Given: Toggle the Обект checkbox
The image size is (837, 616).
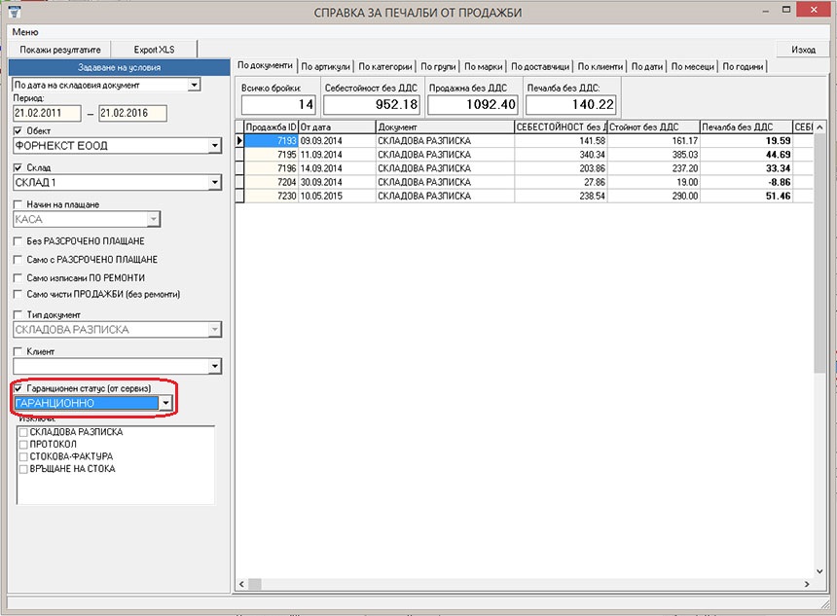Looking at the screenshot, I should pos(18,130).
